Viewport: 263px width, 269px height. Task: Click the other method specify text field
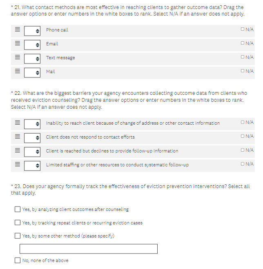(88, 249)
